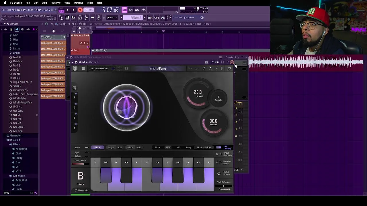Click the Sustain knob
Image resolution: width=367 pixels, height=206 pixels.
coord(218,98)
